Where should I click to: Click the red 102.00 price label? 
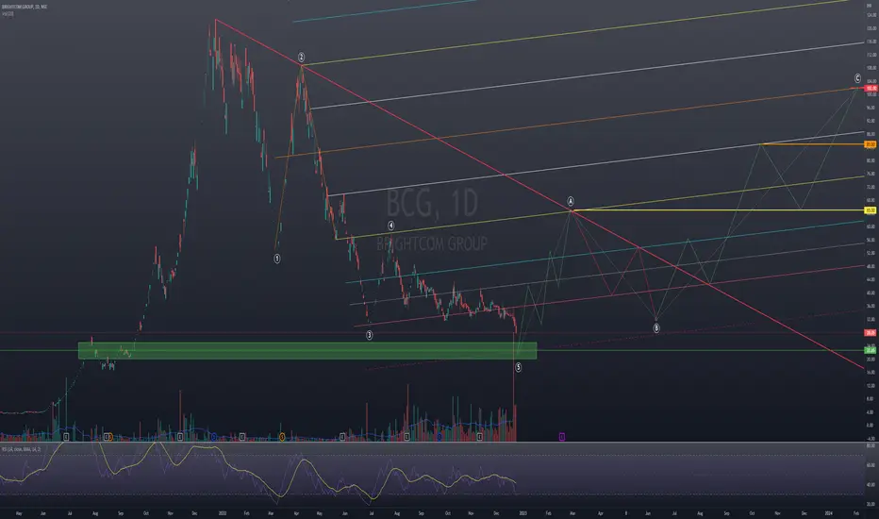pyautogui.click(x=871, y=89)
